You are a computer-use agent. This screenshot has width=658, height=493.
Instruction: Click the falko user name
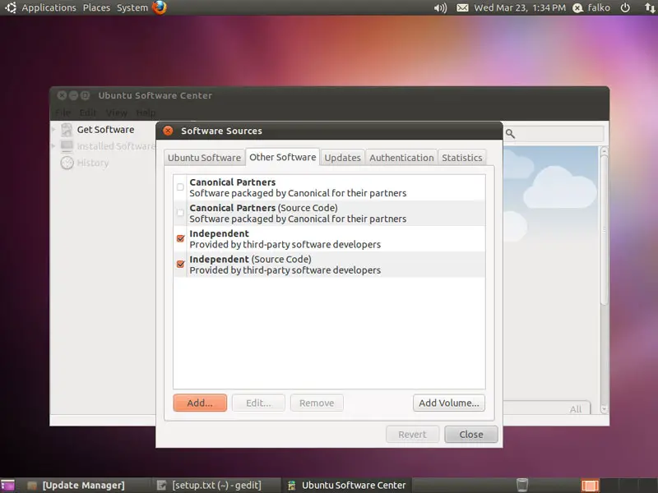(x=599, y=7)
